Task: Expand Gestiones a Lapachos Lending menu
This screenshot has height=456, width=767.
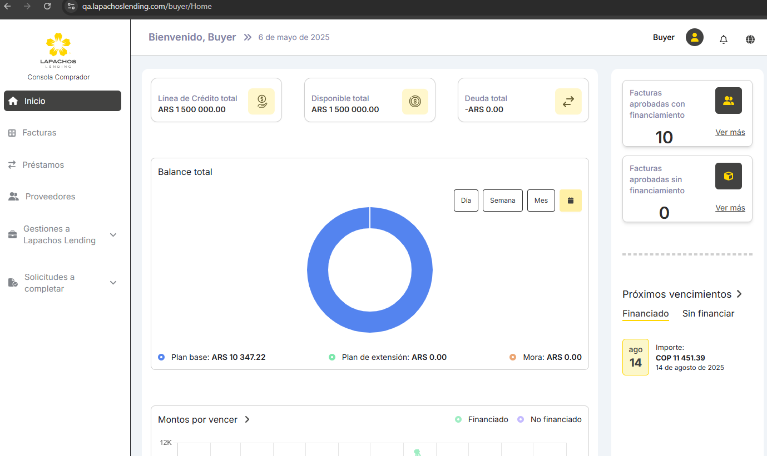Action: click(x=113, y=235)
